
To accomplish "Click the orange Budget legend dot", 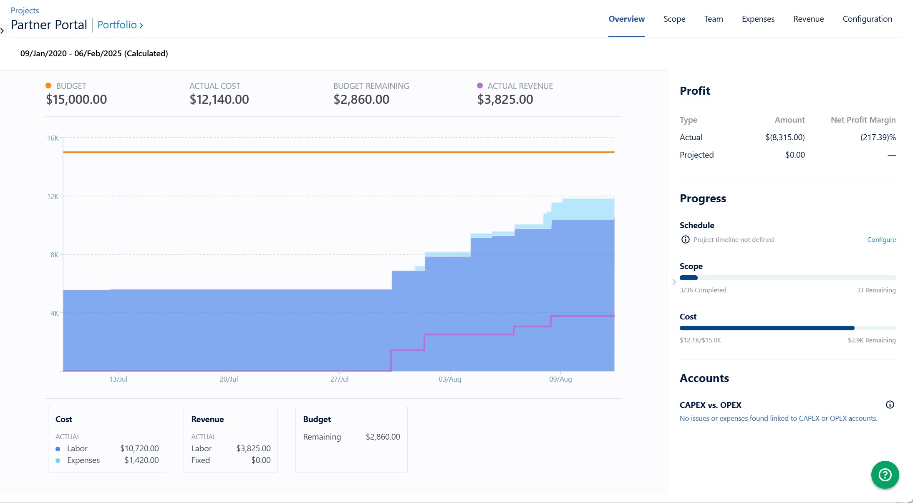I will coord(48,86).
